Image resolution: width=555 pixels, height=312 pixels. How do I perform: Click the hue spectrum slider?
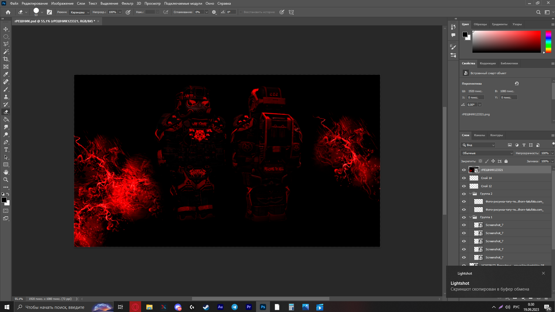point(548,42)
